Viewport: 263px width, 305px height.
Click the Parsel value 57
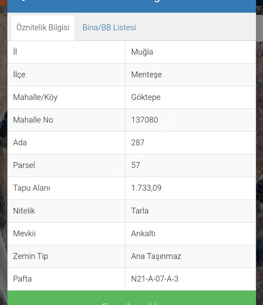coord(135,165)
